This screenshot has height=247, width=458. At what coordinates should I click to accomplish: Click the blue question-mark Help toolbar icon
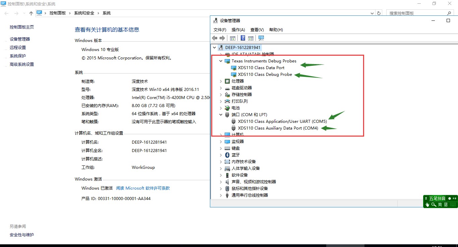pos(243,38)
